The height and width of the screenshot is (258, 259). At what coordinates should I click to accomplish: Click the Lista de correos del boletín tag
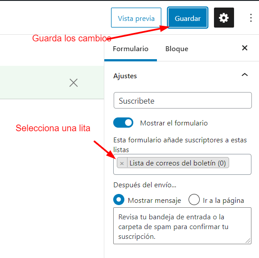[177, 163]
